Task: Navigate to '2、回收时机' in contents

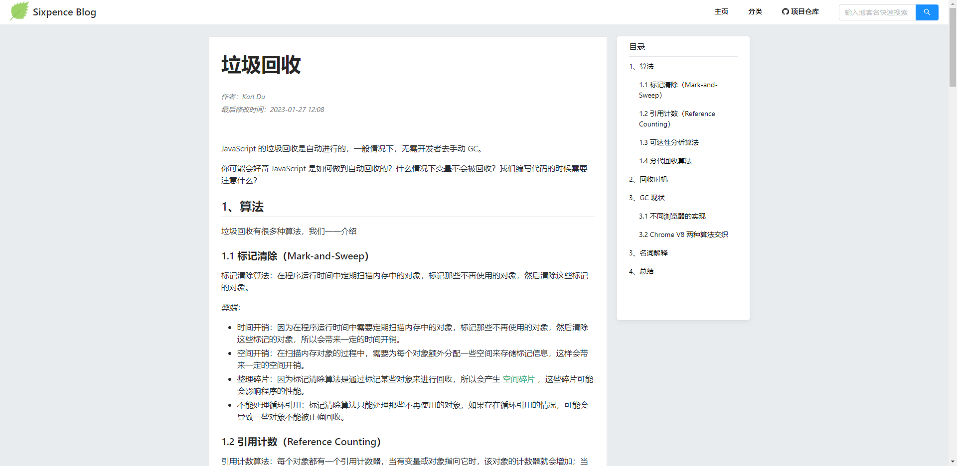Action: coord(648,179)
